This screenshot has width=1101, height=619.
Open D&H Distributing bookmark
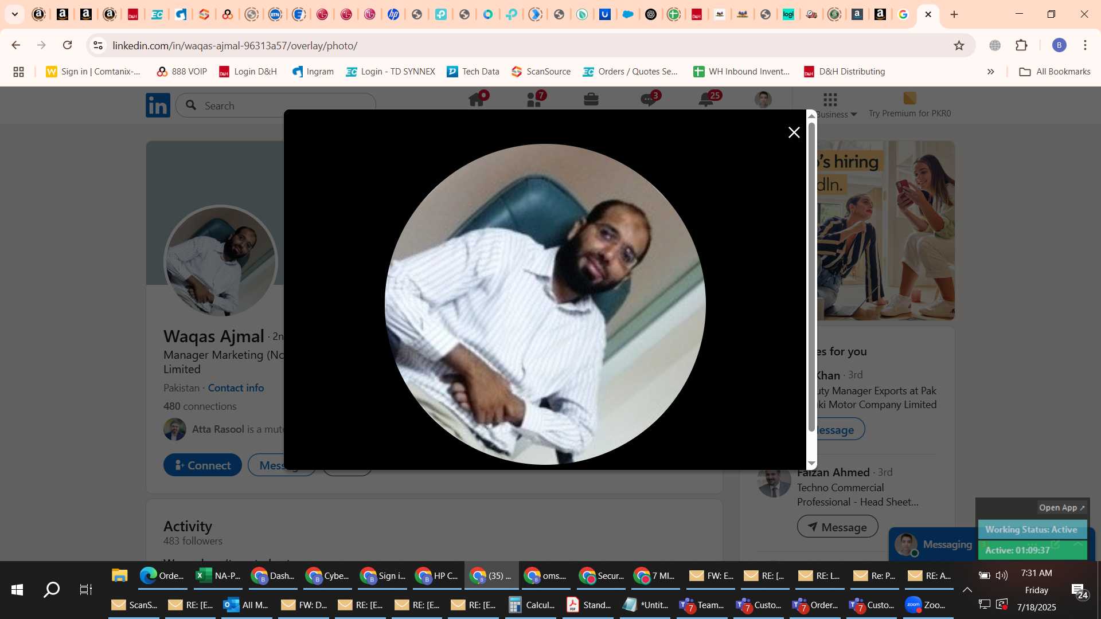[x=844, y=72]
